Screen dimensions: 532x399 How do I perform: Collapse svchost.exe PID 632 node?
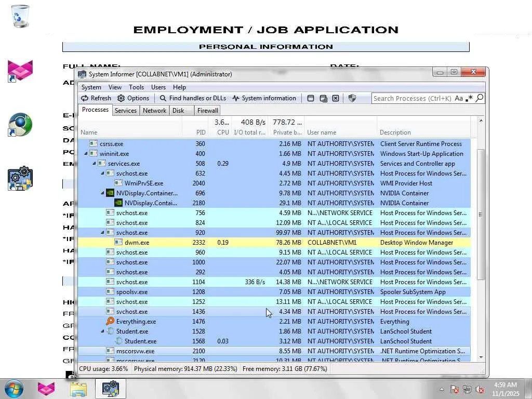coord(102,174)
